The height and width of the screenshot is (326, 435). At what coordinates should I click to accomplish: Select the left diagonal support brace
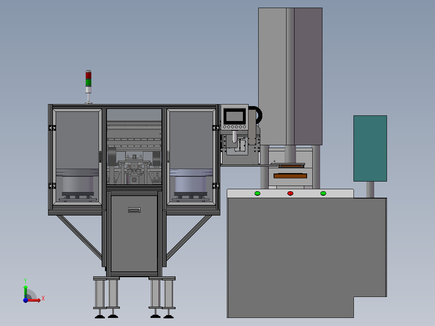[79, 238]
